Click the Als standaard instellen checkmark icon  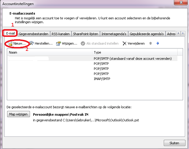[x=83, y=43]
